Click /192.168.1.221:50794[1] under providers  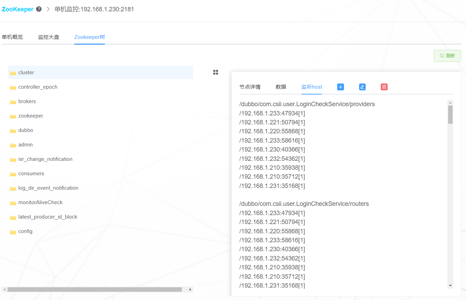click(272, 122)
